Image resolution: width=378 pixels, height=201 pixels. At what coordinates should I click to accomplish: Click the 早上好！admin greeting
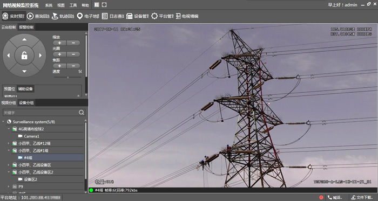[342, 5]
